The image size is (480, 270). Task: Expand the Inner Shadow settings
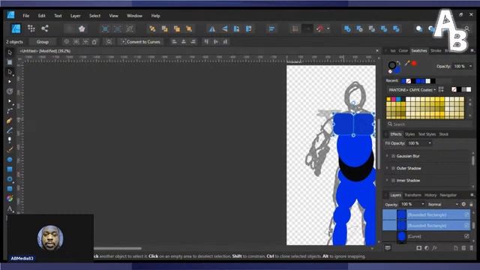click(387, 181)
